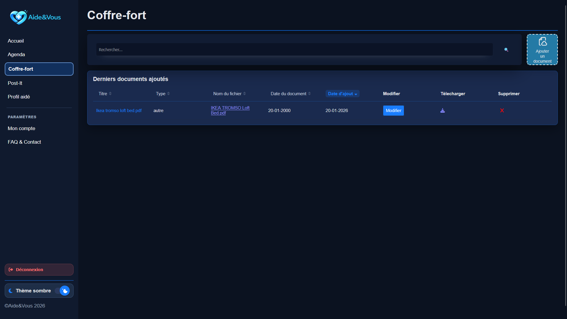Toggle the dark theme switch
Viewport: 567px width, 319px height.
point(62,291)
